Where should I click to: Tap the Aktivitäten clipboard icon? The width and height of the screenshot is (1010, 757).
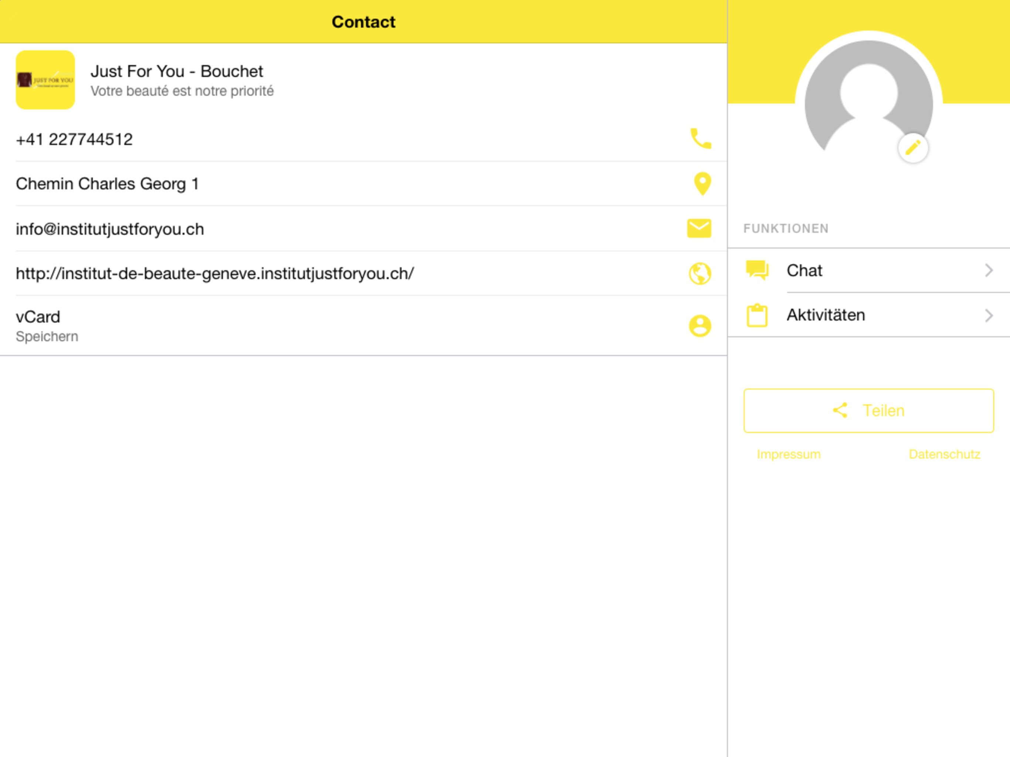(757, 315)
